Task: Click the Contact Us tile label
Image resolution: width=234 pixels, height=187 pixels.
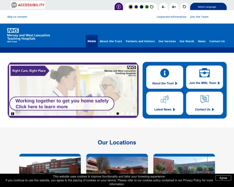Action: coord(202,109)
